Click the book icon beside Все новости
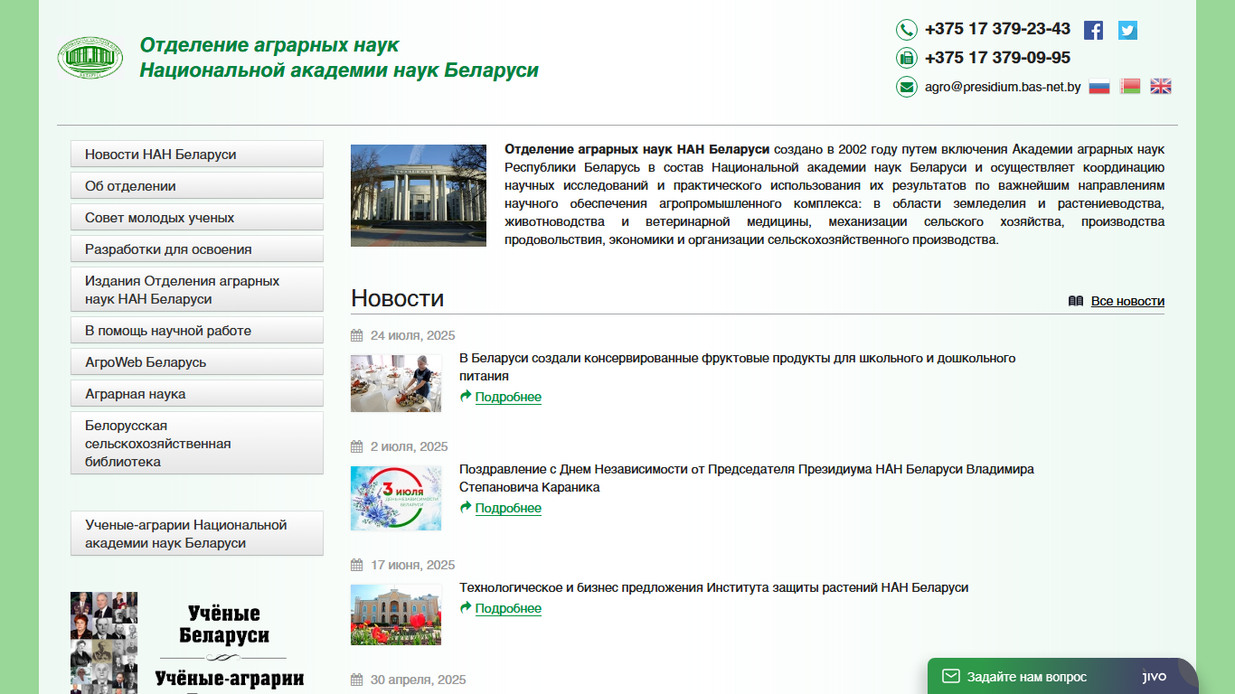Viewport: 1235px width, 694px height. coord(1076,301)
